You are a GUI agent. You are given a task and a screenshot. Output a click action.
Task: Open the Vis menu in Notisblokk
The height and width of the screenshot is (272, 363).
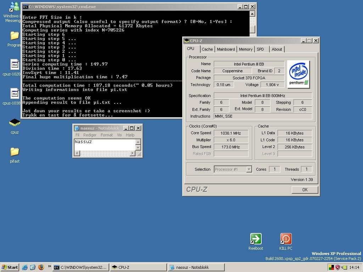click(x=119, y=135)
